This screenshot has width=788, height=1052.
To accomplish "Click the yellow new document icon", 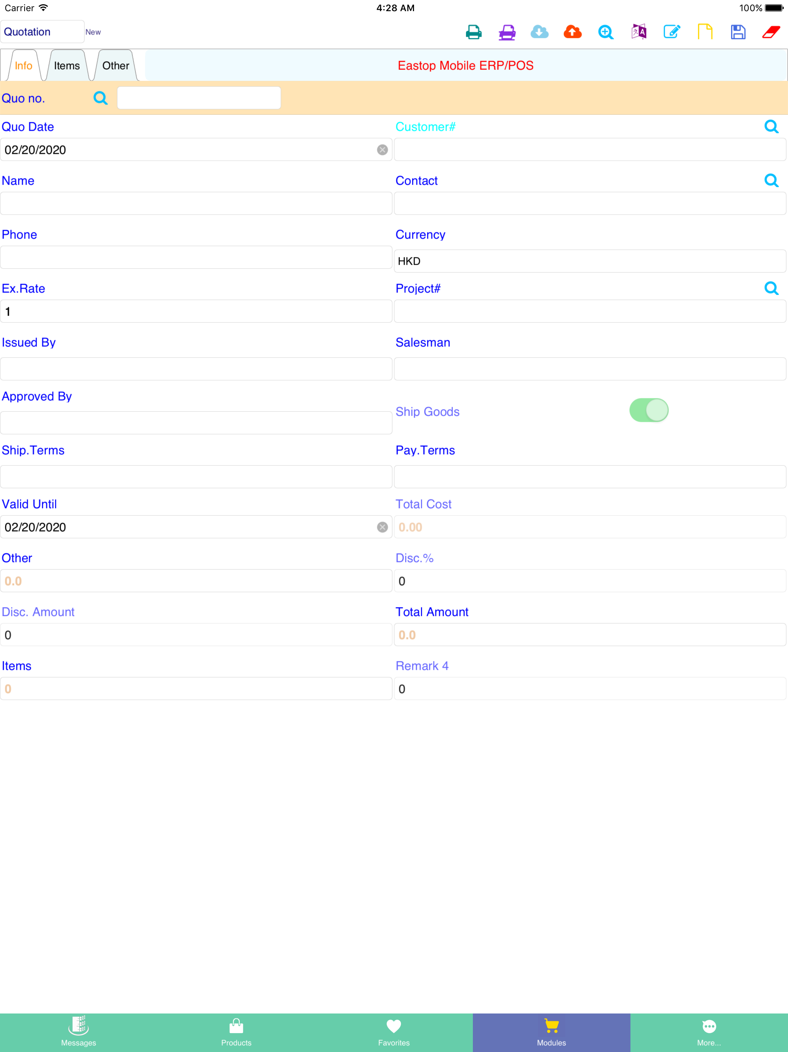I will point(705,32).
